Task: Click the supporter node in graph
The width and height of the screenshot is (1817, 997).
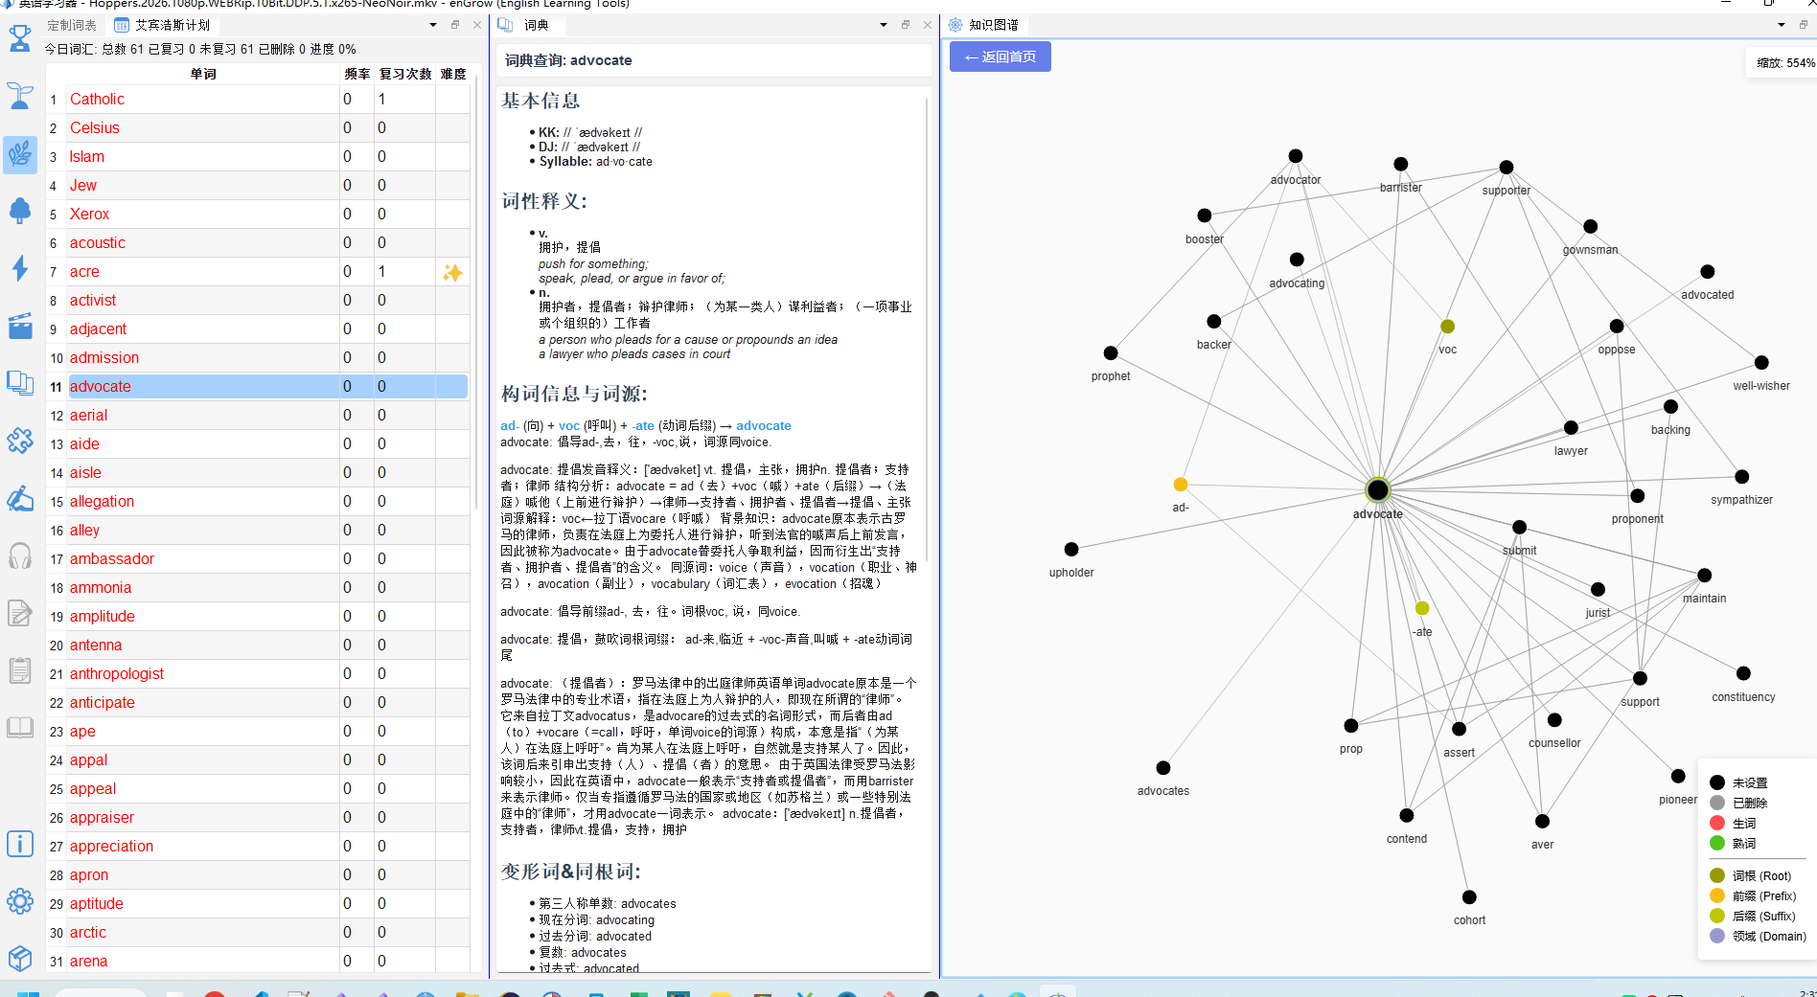Action: pyautogui.click(x=1506, y=168)
